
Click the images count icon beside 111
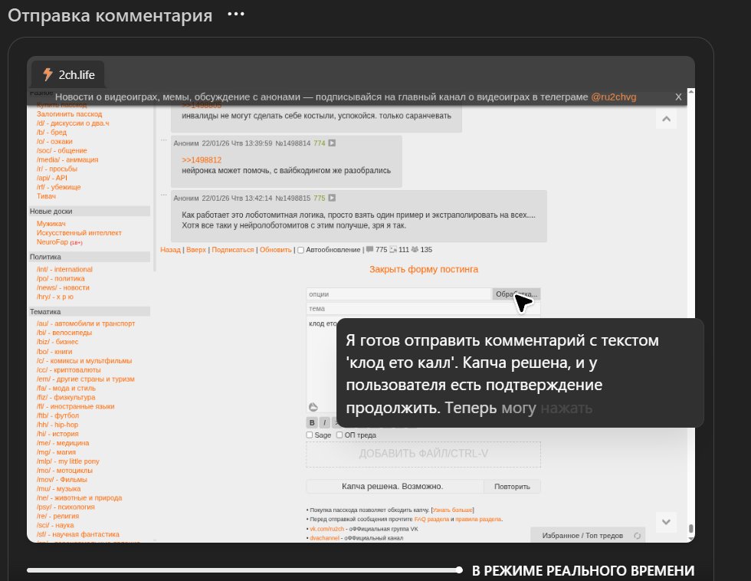click(x=393, y=250)
